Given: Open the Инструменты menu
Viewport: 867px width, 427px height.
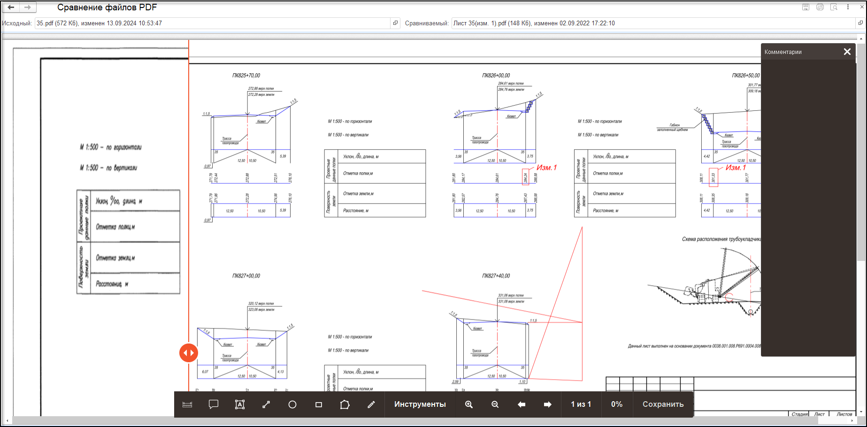Looking at the screenshot, I should pos(420,404).
